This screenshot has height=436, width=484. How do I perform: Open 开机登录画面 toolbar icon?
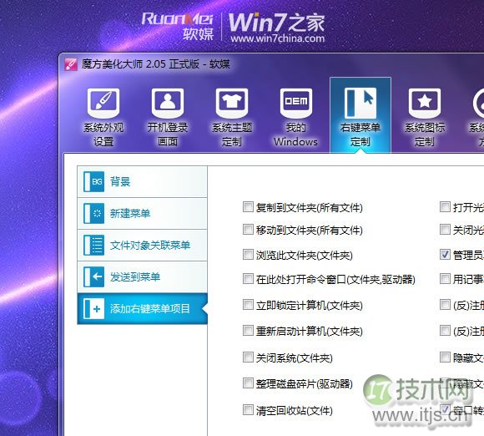pyautogui.click(x=168, y=104)
